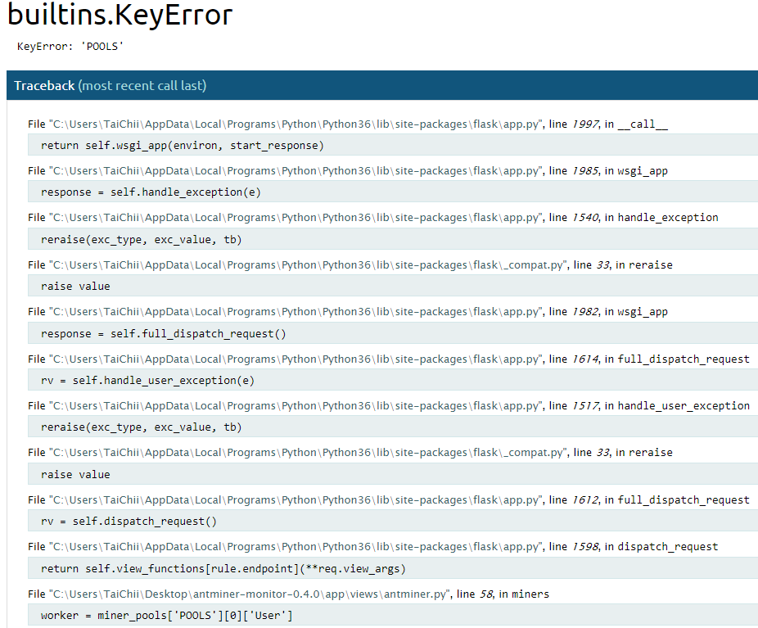
Task: Open code line 'rv = self.dispatch_request()'
Action: pos(393,522)
